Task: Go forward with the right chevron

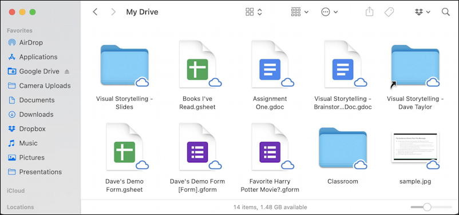Action: [x=113, y=12]
